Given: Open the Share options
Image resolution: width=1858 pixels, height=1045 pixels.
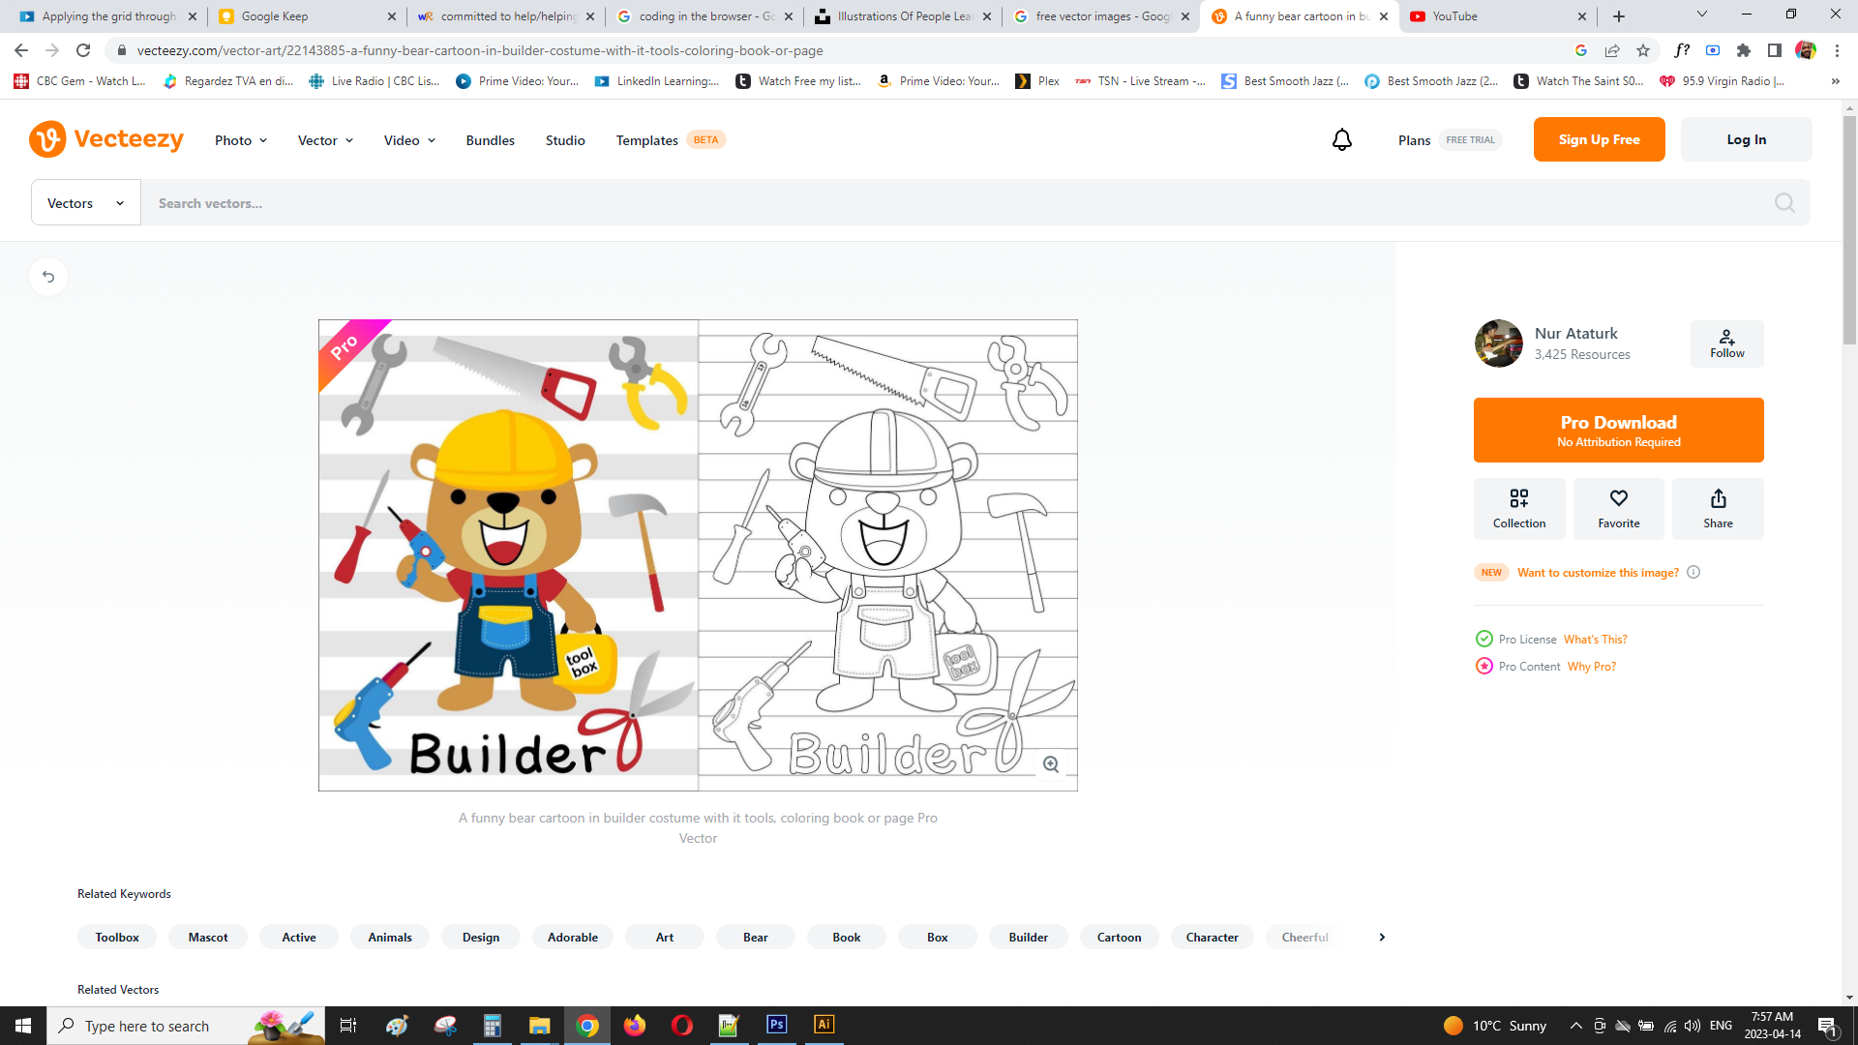Looking at the screenshot, I should [x=1718, y=508].
